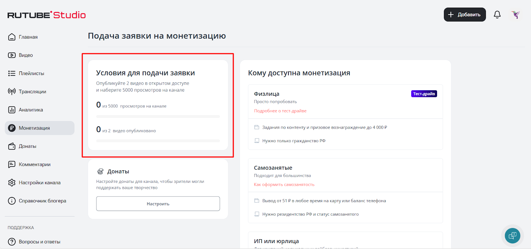Open notifications bell icon
The width and height of the screenshot is (531, 249).
coord(497,15)
